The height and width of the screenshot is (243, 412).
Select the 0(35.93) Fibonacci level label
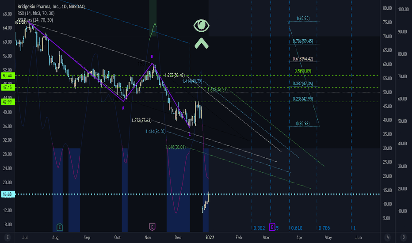(303, 123)
